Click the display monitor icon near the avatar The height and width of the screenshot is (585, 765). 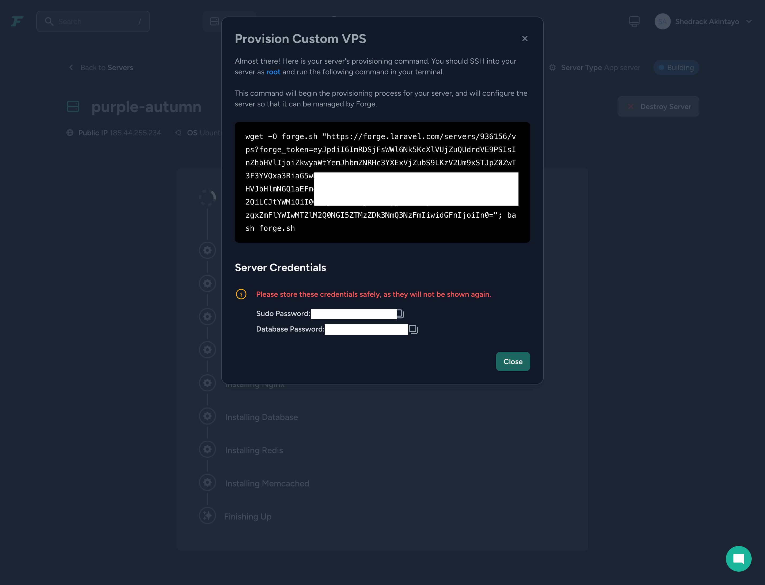[x=634, y=21]
